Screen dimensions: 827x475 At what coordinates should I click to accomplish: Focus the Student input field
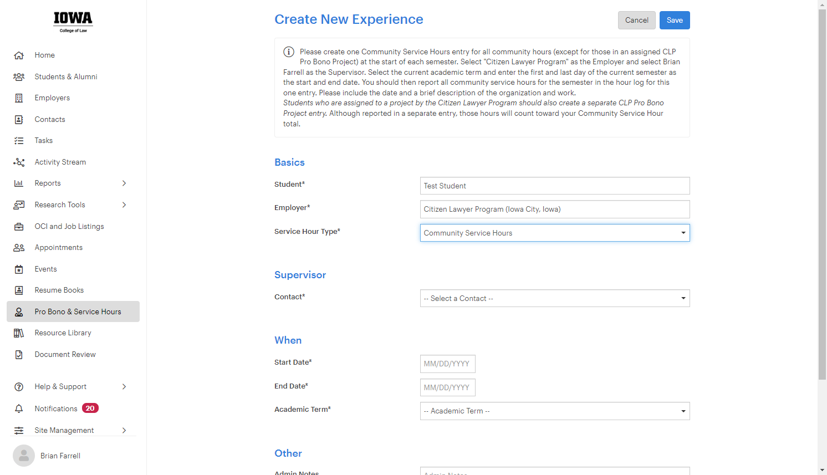coord(555,186)
